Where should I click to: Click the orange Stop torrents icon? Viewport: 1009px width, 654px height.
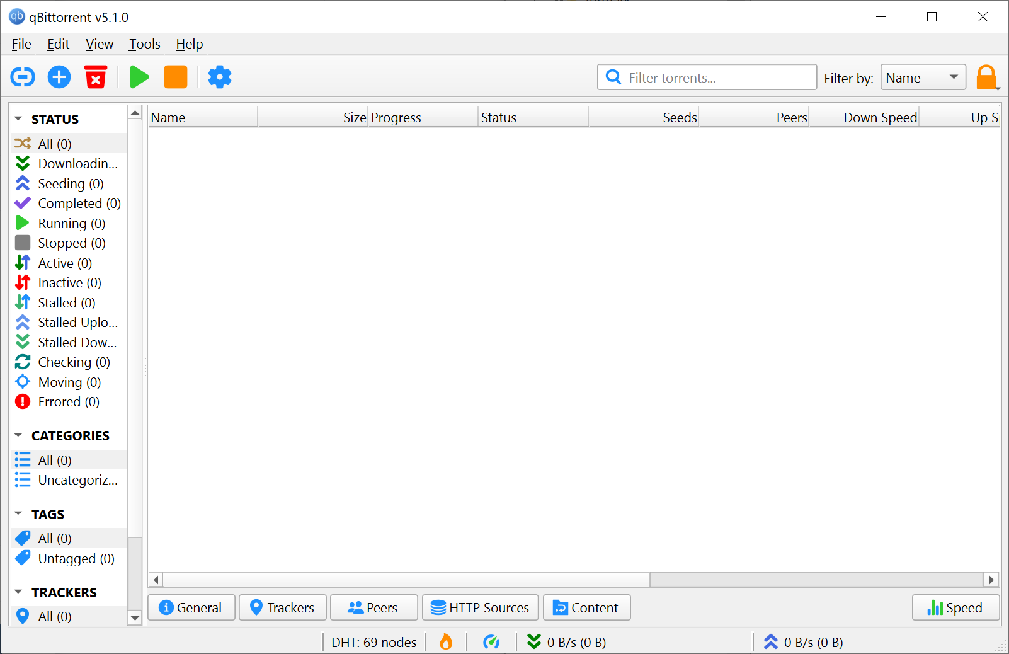[176, 77]
